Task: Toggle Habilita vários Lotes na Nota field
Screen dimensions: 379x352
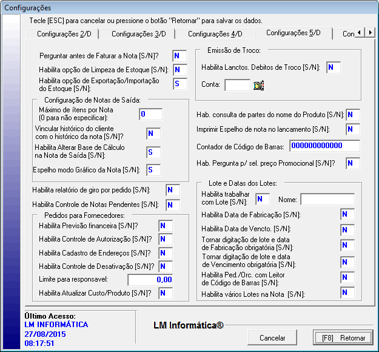Action: click(x=347, y=294)
